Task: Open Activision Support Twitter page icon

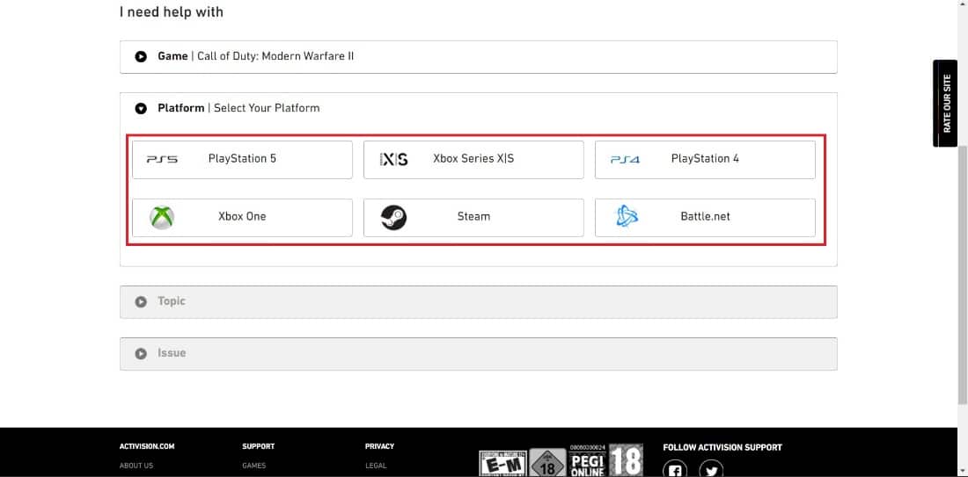Action: tap(711, 470)
